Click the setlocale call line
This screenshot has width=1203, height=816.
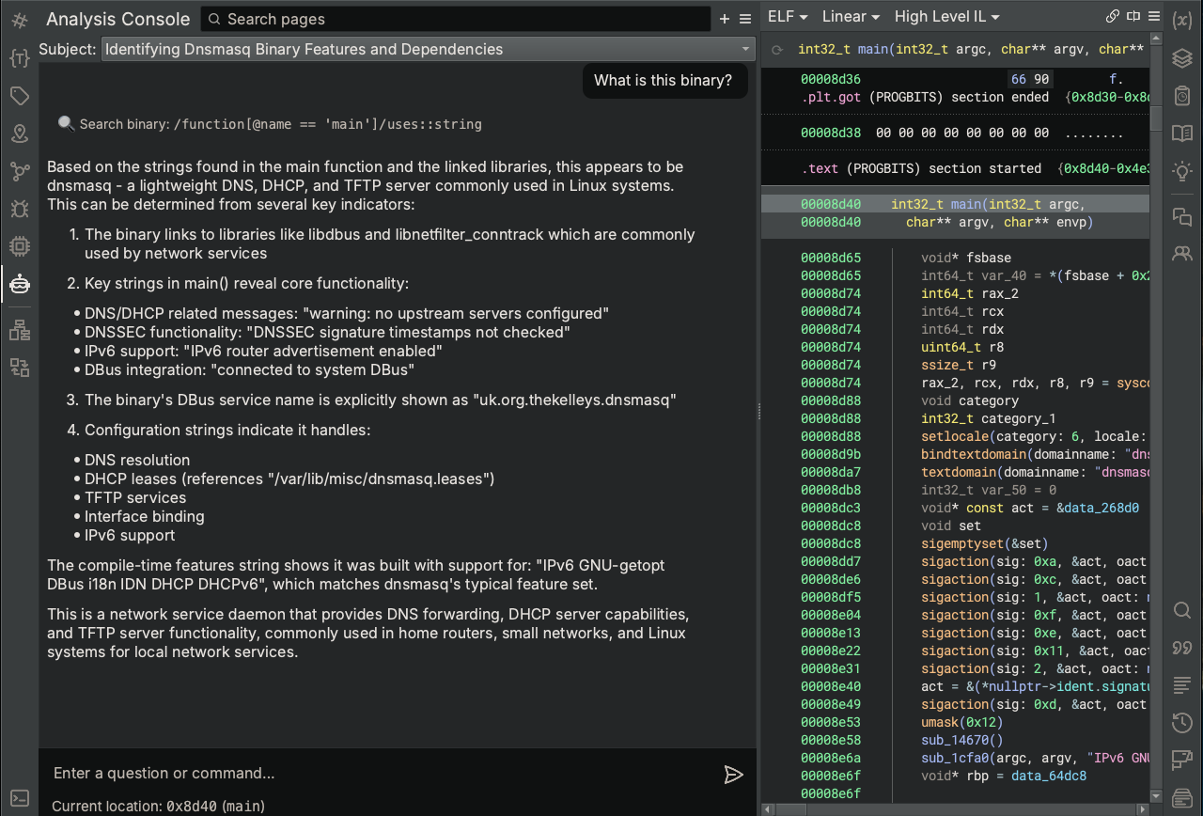point(1034,436)
